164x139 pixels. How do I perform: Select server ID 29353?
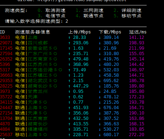click(6, 81)
